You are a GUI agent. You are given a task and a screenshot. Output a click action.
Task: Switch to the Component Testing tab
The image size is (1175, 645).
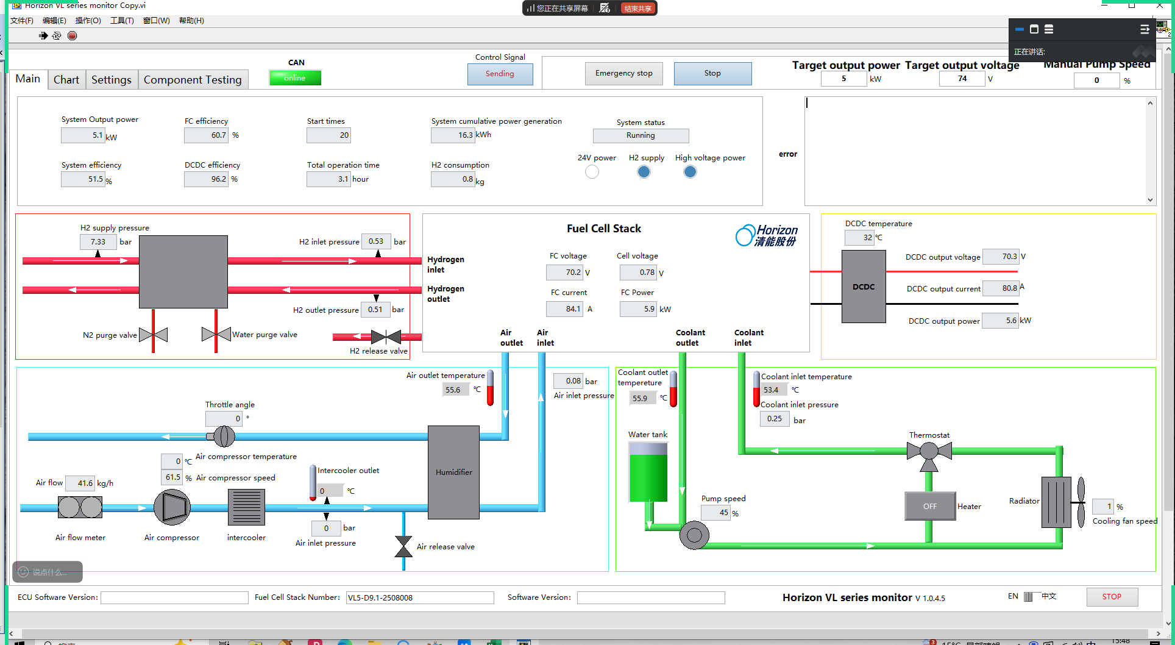pos(193,80)
